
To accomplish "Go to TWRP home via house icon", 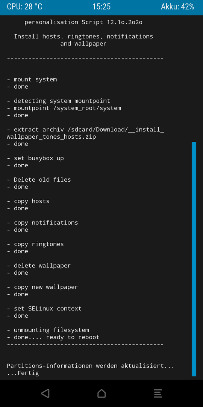I will [101, 393].
